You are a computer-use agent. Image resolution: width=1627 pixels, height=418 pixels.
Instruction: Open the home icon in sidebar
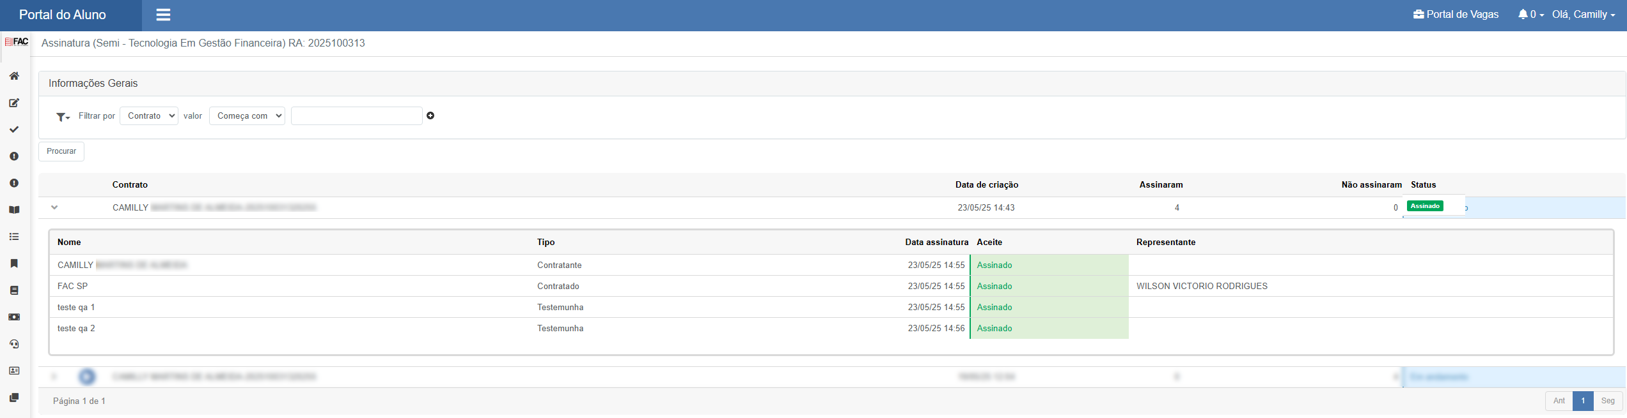(14, 76)
